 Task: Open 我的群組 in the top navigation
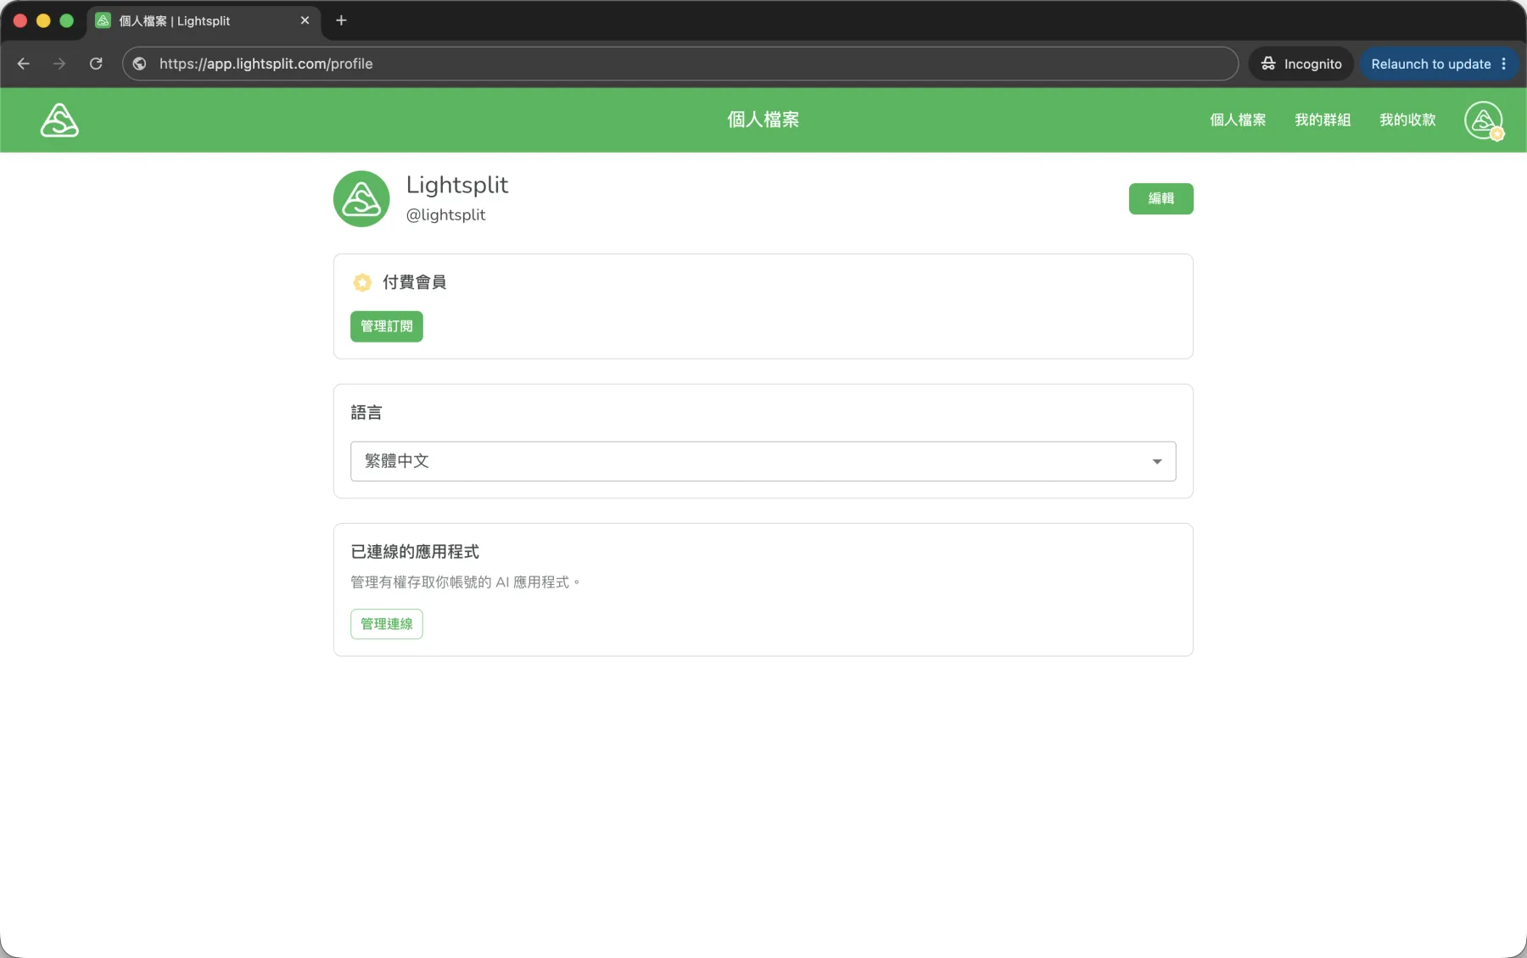coord(1323,120)
